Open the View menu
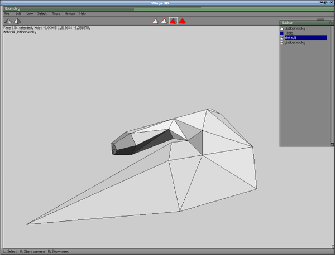Screen dimensions: 335x255 [x=30, y=13]
